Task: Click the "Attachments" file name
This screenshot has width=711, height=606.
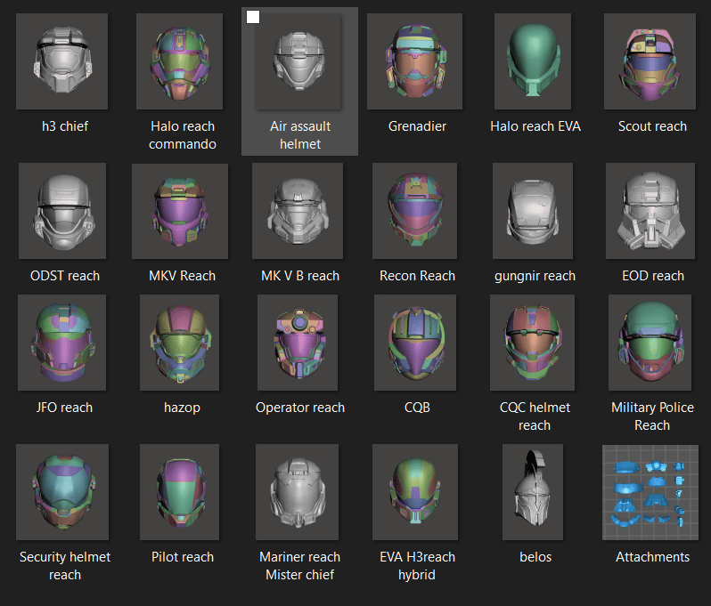Action: pos(652,557)
